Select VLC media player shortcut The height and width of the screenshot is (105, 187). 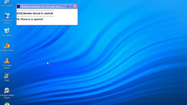point(7,61)
